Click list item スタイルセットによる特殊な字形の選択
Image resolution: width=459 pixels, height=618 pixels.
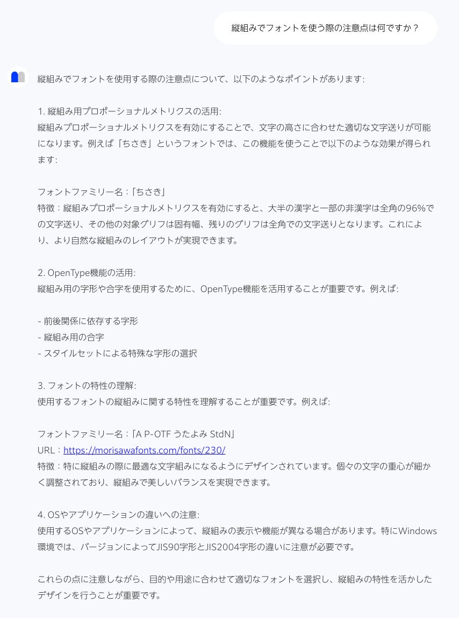[x=117, y=353]
